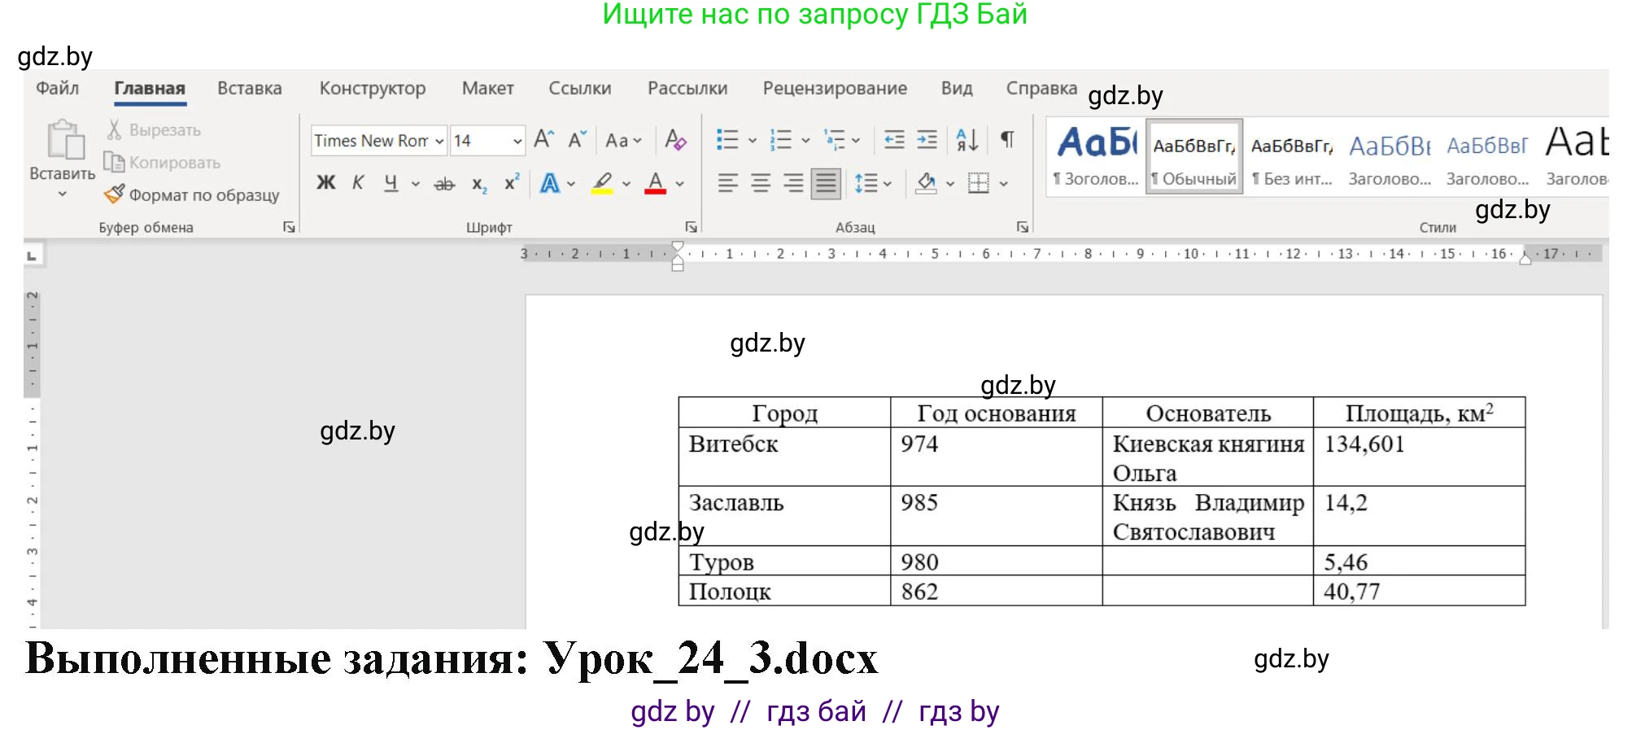This screenshot has height=730, width=1632.
Task: Align text right
Action: [793, 183]
